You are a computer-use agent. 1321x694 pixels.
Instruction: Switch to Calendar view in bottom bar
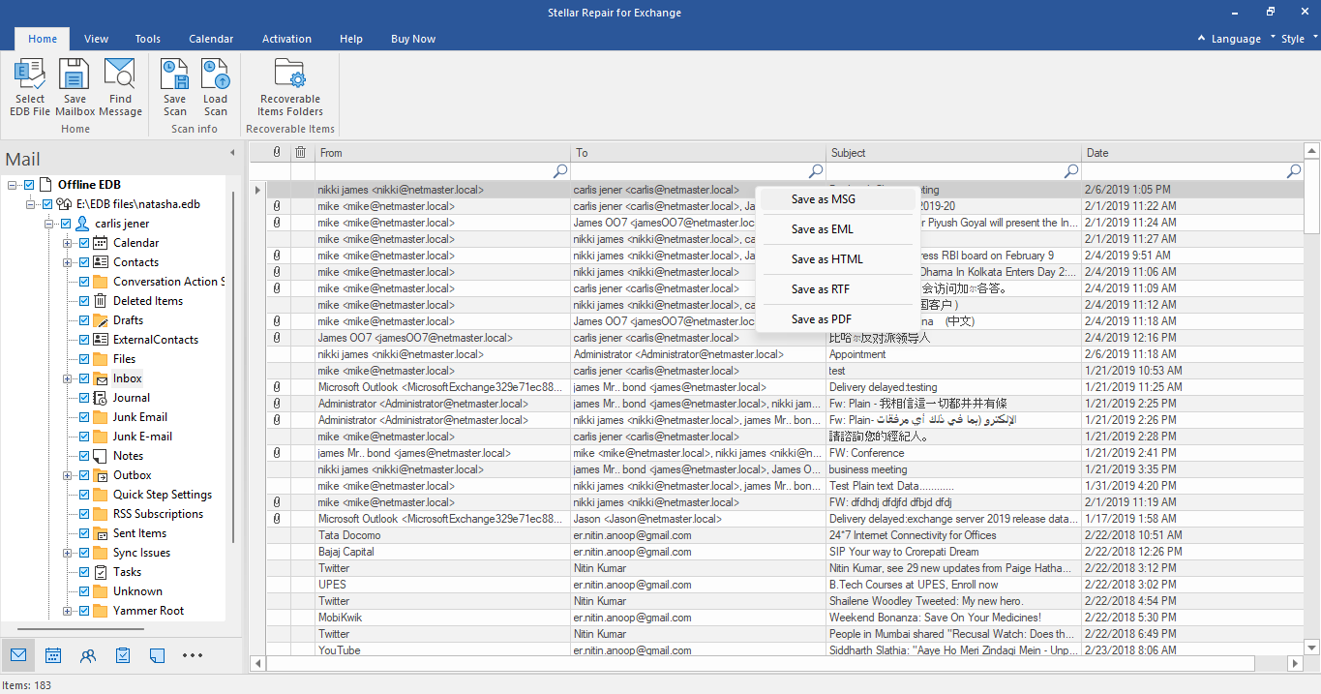click(53, 655)
